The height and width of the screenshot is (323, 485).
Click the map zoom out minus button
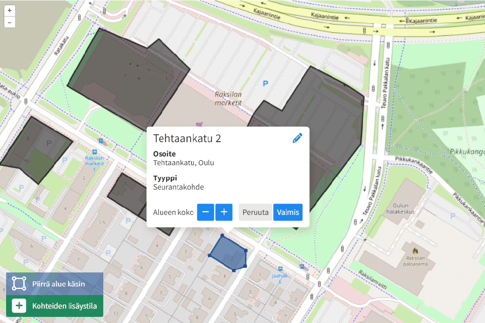[x=10, y=22]
